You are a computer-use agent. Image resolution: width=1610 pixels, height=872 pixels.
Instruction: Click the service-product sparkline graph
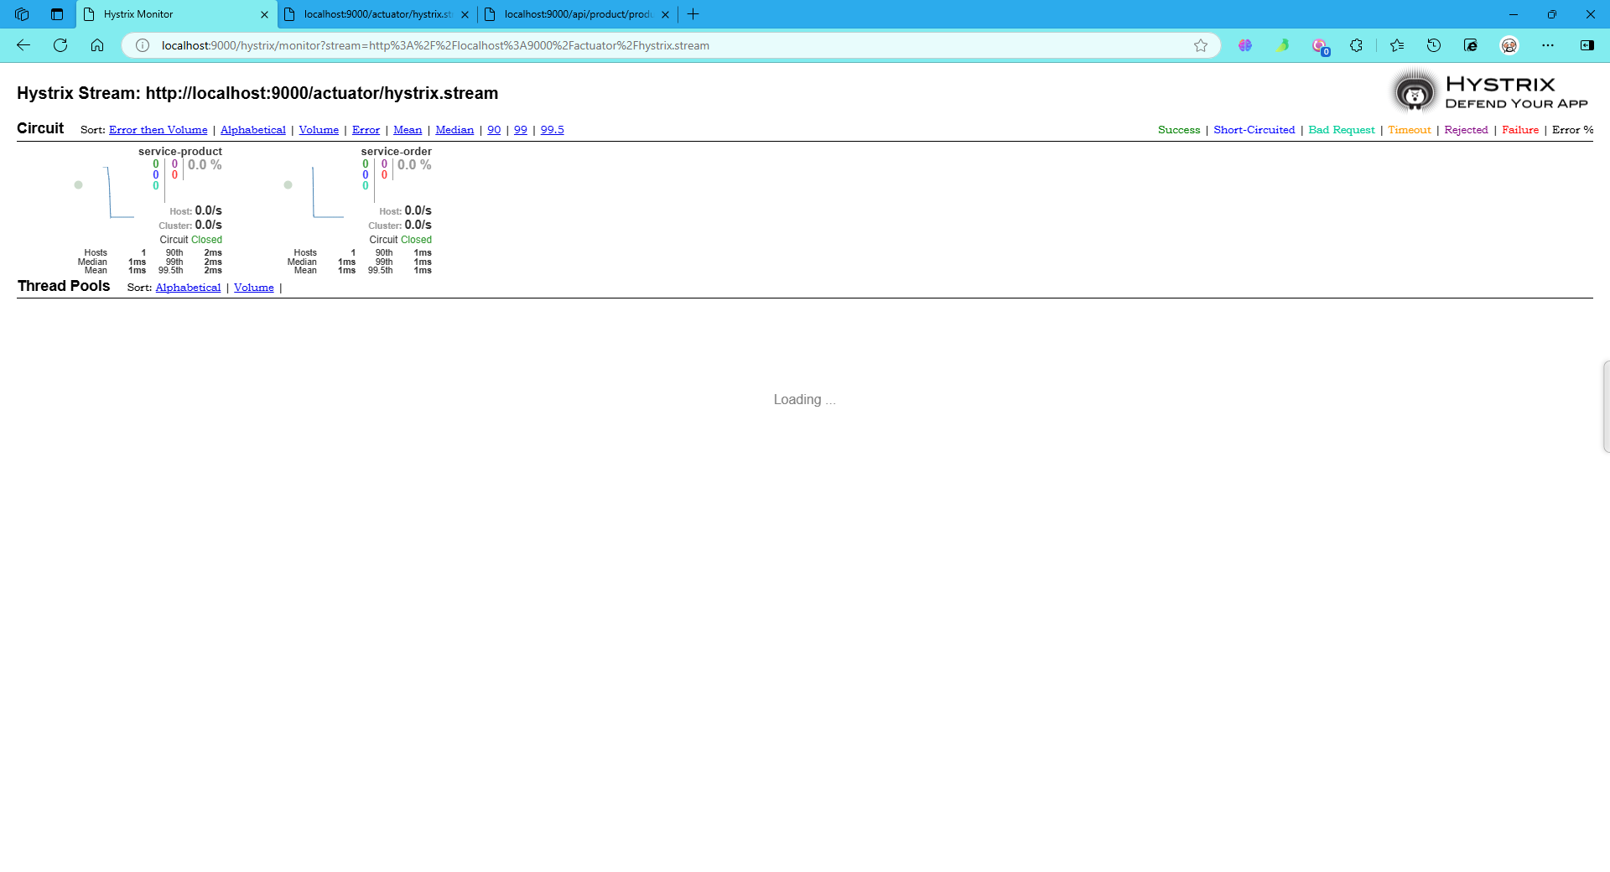pyautogui.click(x=119, y=192)
